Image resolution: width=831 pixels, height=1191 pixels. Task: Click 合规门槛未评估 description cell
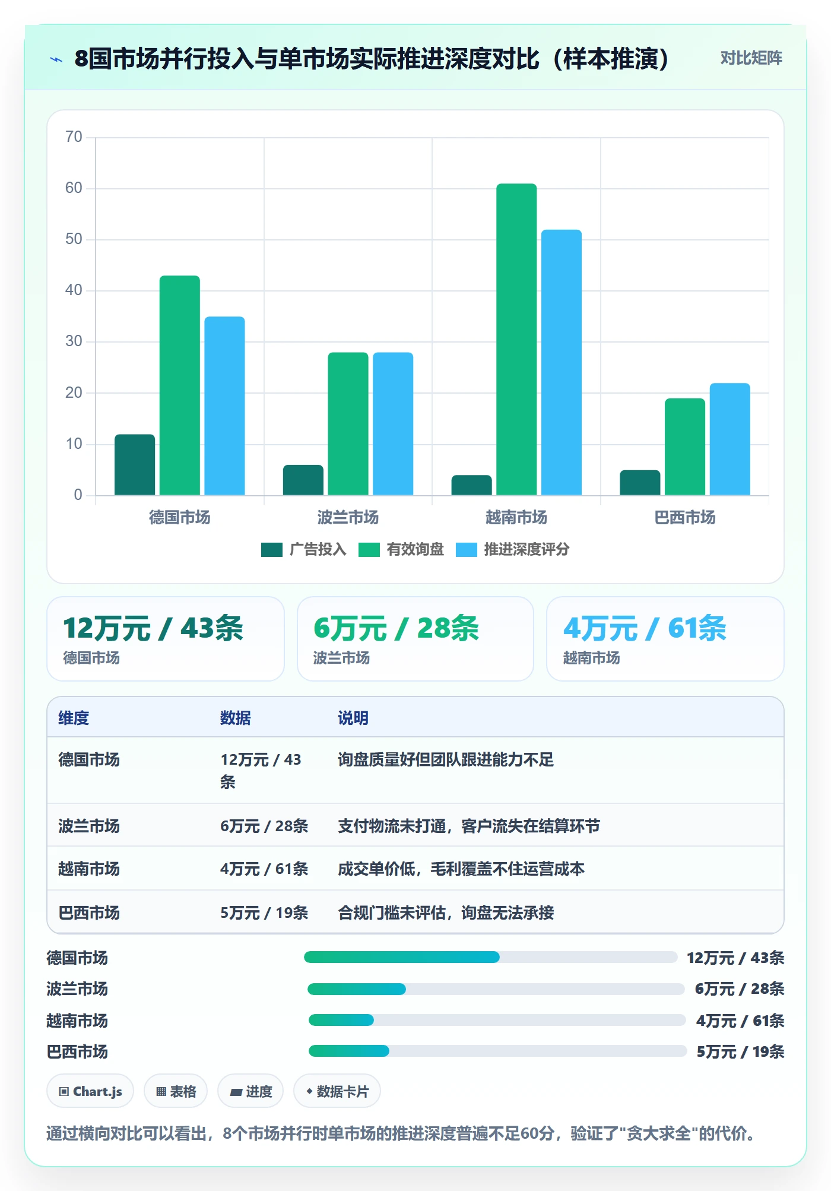coord(446,913)
